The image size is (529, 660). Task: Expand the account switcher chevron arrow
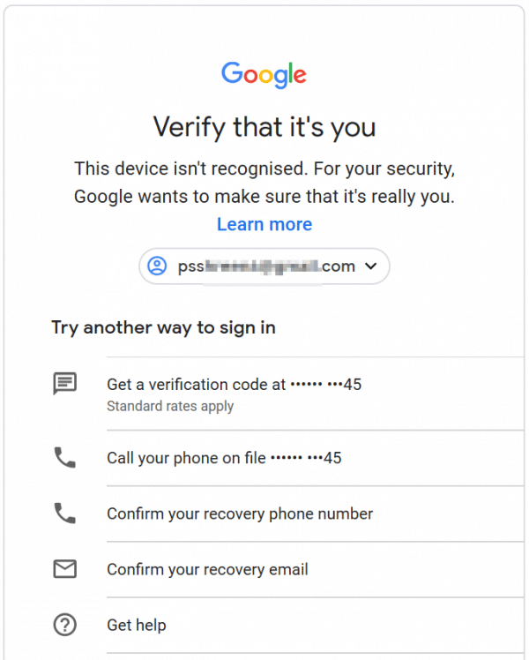371,266
